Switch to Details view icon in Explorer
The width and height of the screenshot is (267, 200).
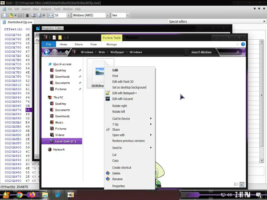click(x=236, y=184)
